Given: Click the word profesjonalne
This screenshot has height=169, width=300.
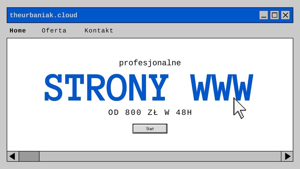Looking at the screenshot, I should [x=150, y=63].
